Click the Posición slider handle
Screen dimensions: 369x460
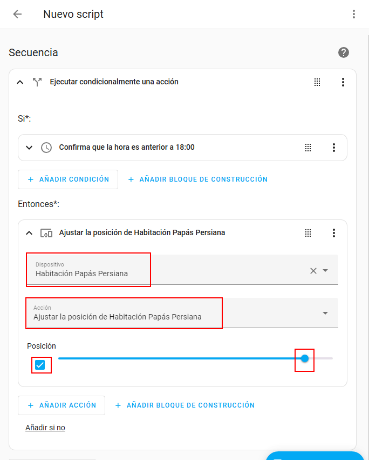[x=305, y=358]
